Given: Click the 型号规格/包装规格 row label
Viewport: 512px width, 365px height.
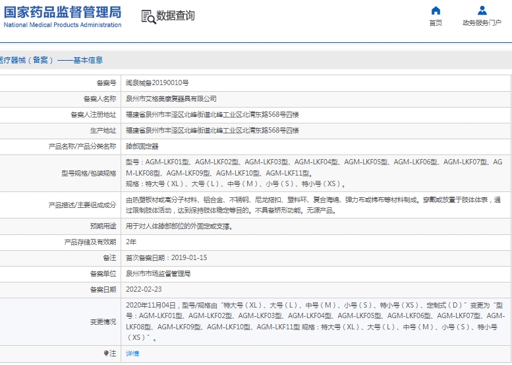Looking at the screenshot, I should coord(89,174).
